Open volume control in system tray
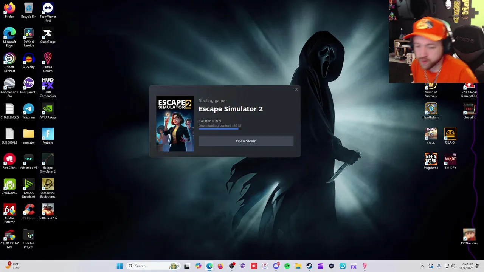The height and width of the screenshot is (272, 484). (453, 266)
